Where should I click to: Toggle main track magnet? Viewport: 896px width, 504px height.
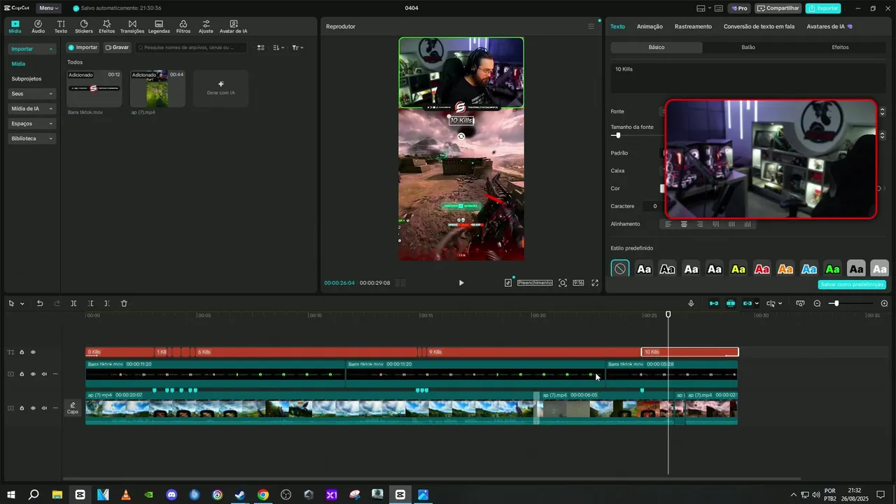pyautogui.click(x=714, y=303)
